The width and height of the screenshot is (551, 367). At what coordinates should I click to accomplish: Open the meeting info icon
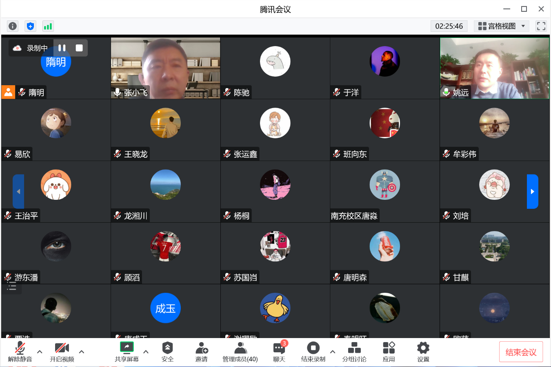click(13, 26)
